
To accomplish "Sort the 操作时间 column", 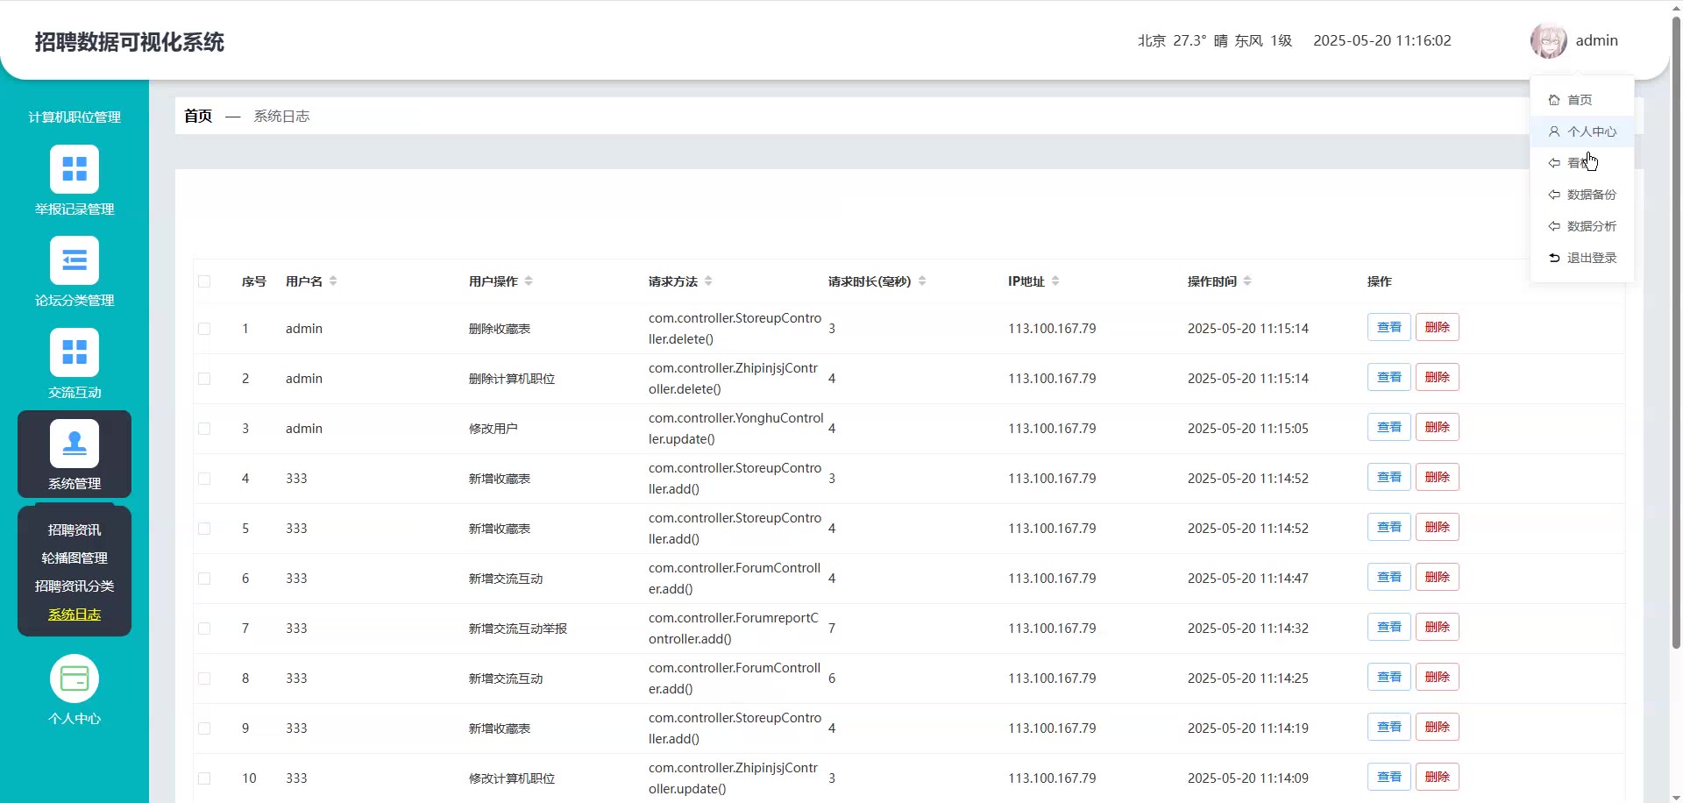I will [1247, 281].
